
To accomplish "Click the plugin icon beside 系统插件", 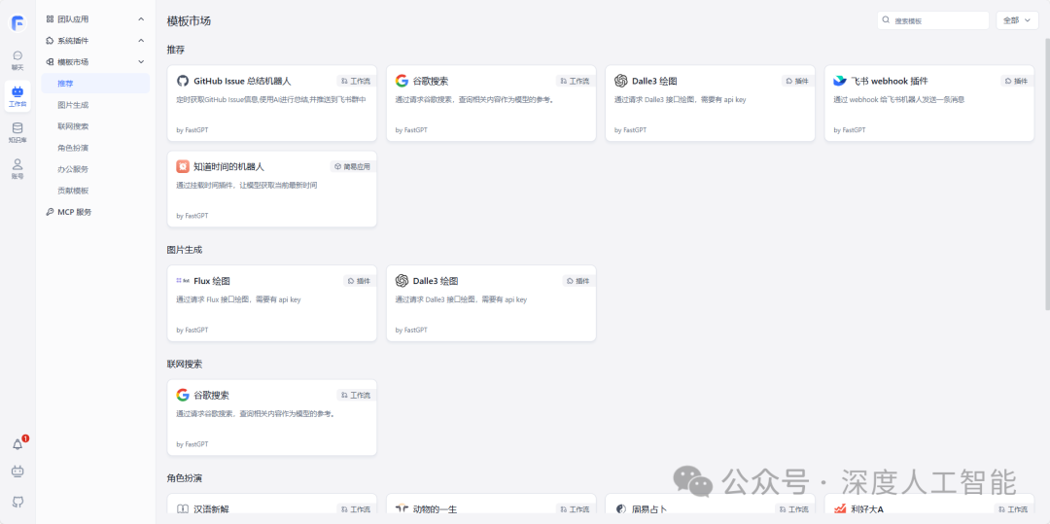I will coord(50,41).
